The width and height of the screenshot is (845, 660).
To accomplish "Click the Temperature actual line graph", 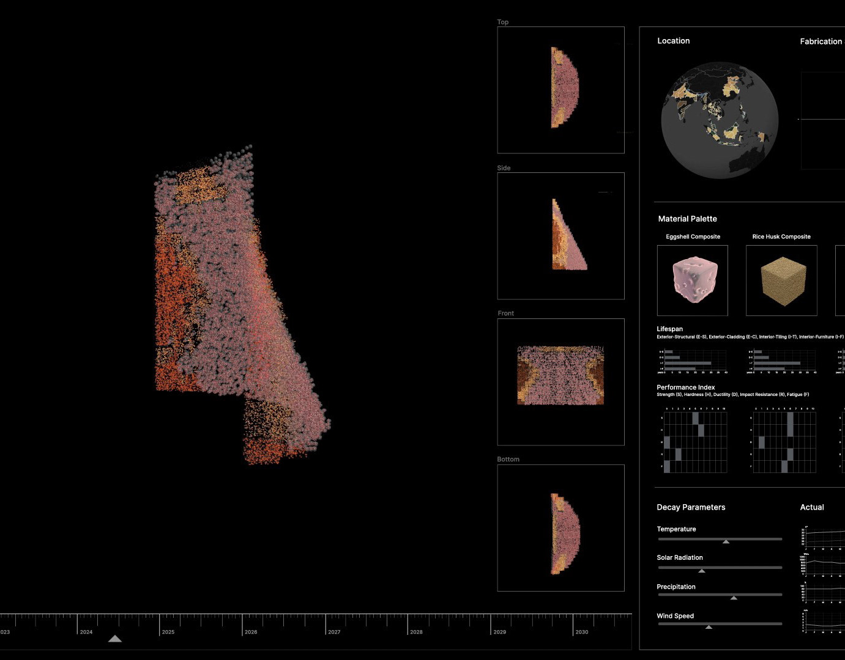I will 824,538.
